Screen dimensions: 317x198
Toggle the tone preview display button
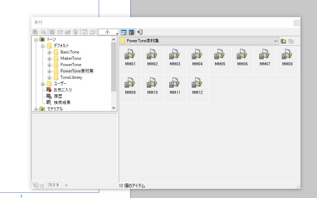pyautogui.click(x=131, y=32)
